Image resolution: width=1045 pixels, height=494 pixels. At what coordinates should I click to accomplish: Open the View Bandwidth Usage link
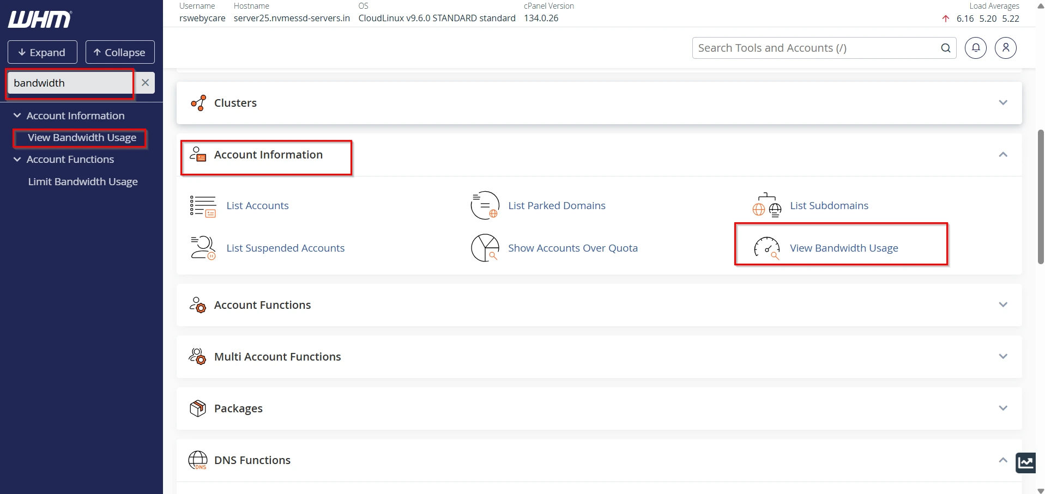click(844, 248)
